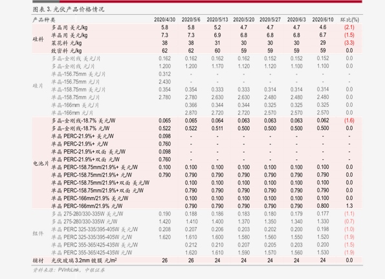Image resolution: width=385 pixels, height=279 pixels.
Task: Select the 硅料 category label
Action: (x=38, y=39)
